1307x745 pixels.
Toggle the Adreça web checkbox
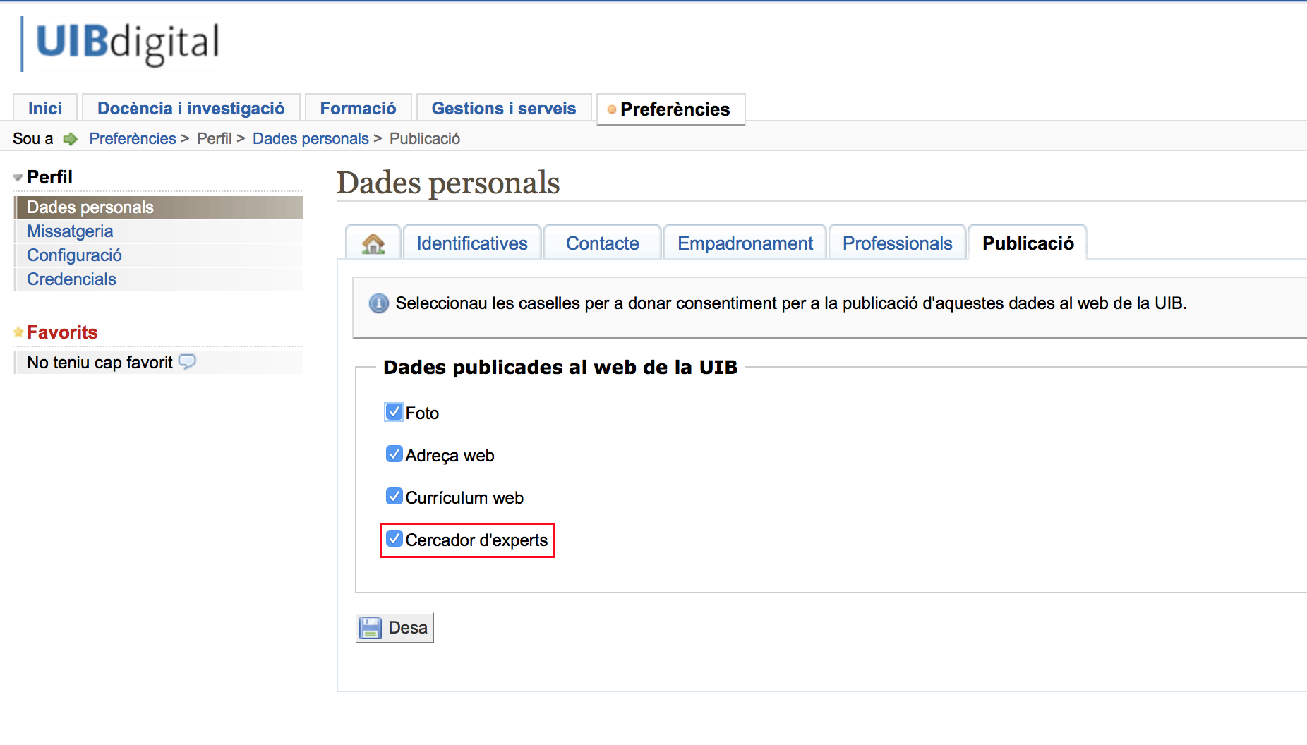[394, 454]
